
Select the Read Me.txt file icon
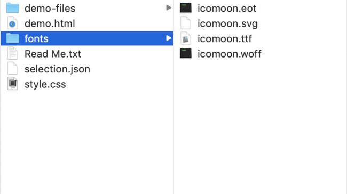[x=13, y=53]
